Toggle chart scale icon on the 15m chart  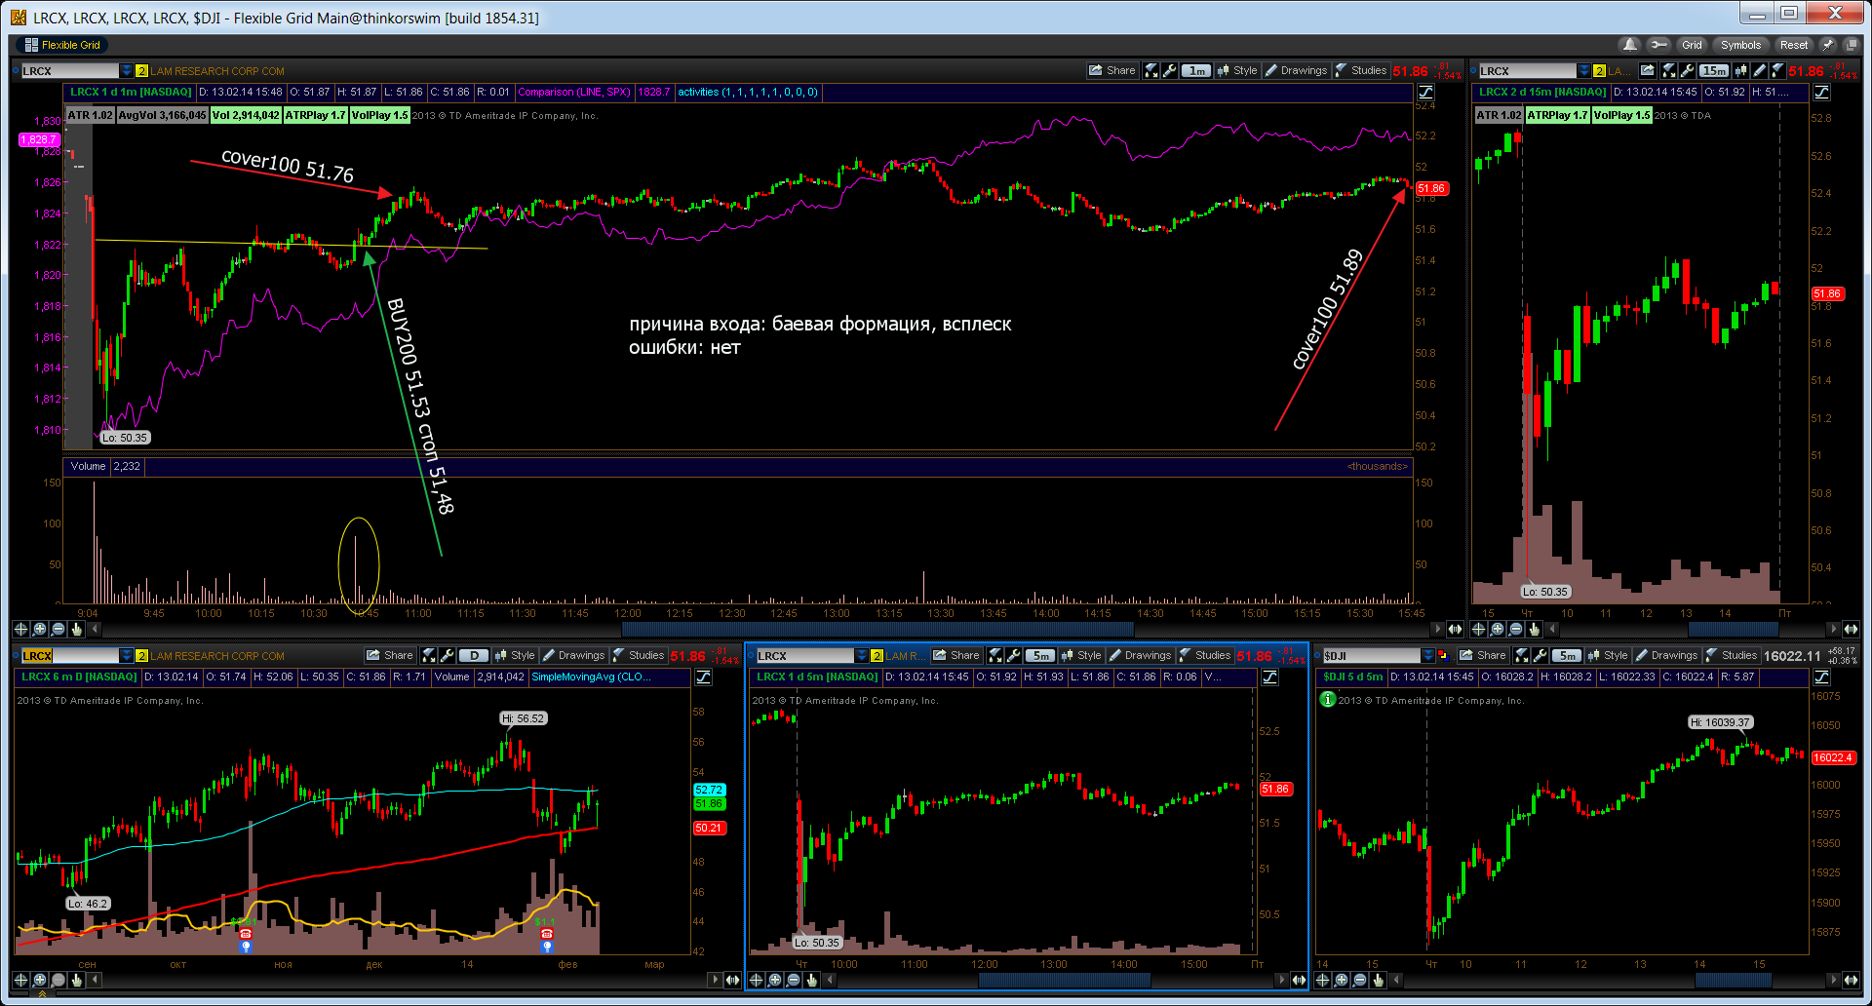pos(1821,93)
